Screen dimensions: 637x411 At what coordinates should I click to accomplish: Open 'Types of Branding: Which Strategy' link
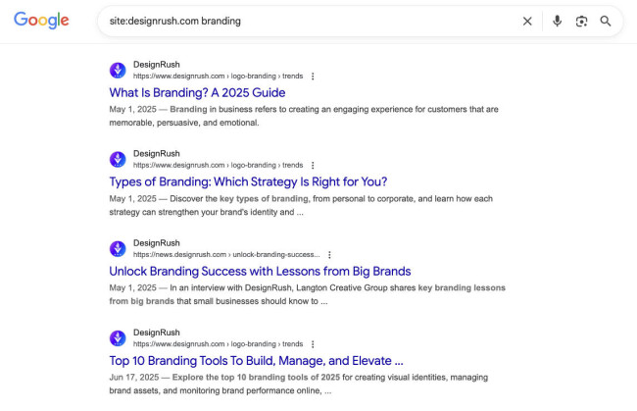click(248, 181)
